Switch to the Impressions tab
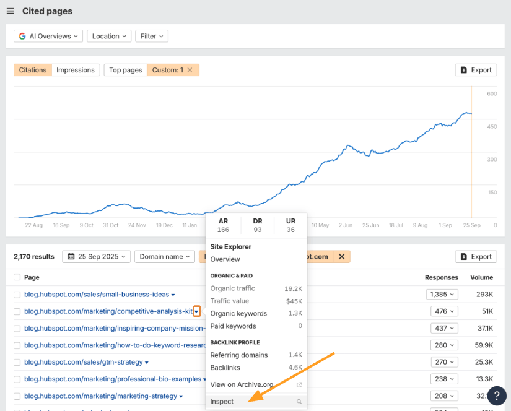This screenshot has width=511, height=411. tap(76, 70)
